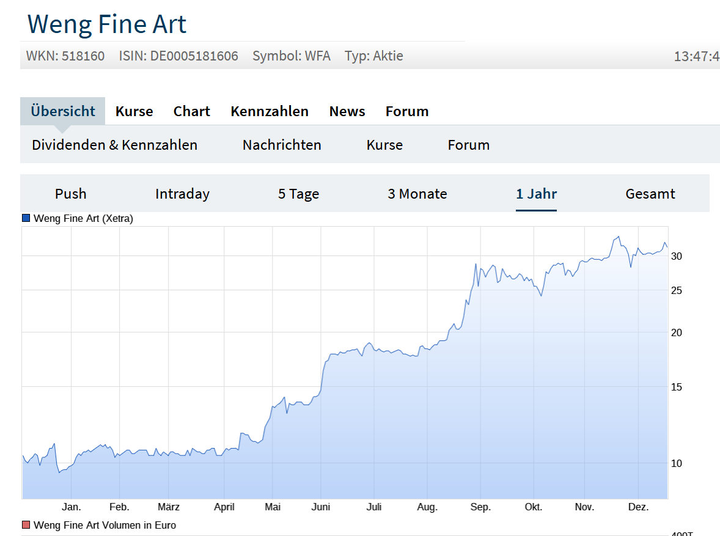This screenshot has height=536, width=720.
Task: Jump to the Nachrichten section link
Action: click(x=282, y=145)
